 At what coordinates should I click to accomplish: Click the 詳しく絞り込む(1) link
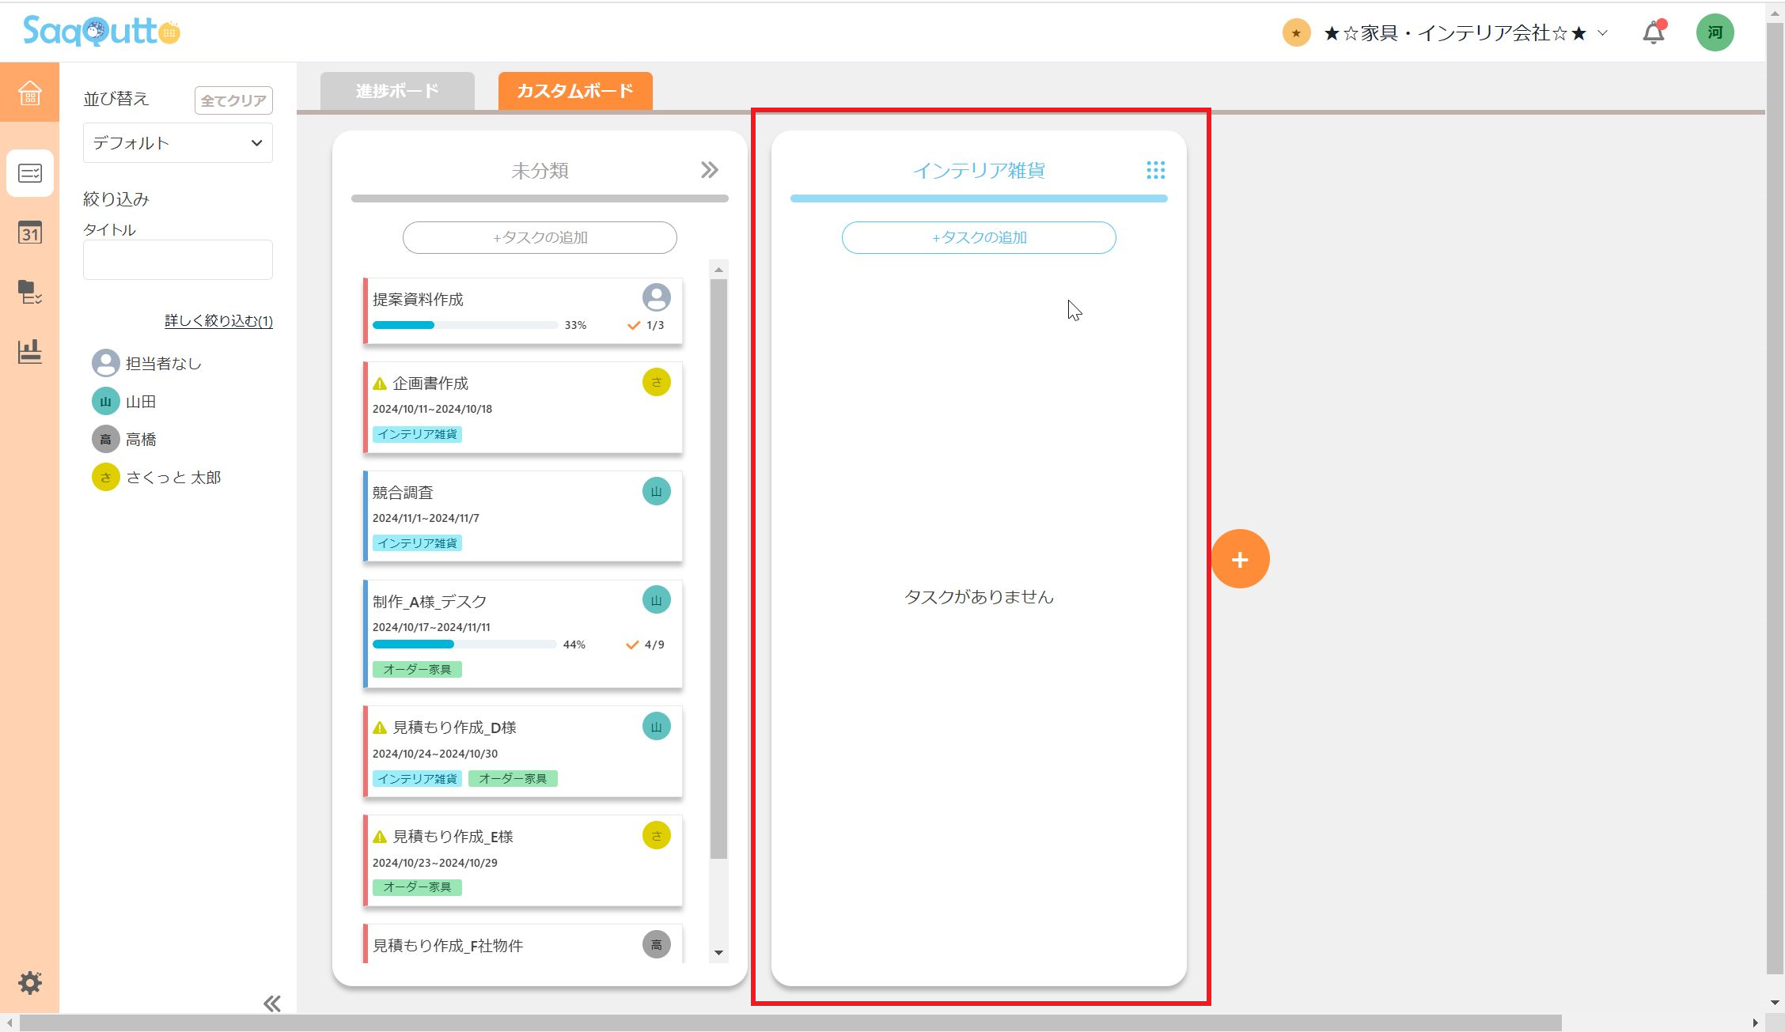[x=218, y=321]
